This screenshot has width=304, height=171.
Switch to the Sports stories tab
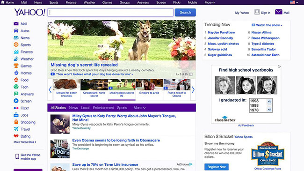point(122,108)
